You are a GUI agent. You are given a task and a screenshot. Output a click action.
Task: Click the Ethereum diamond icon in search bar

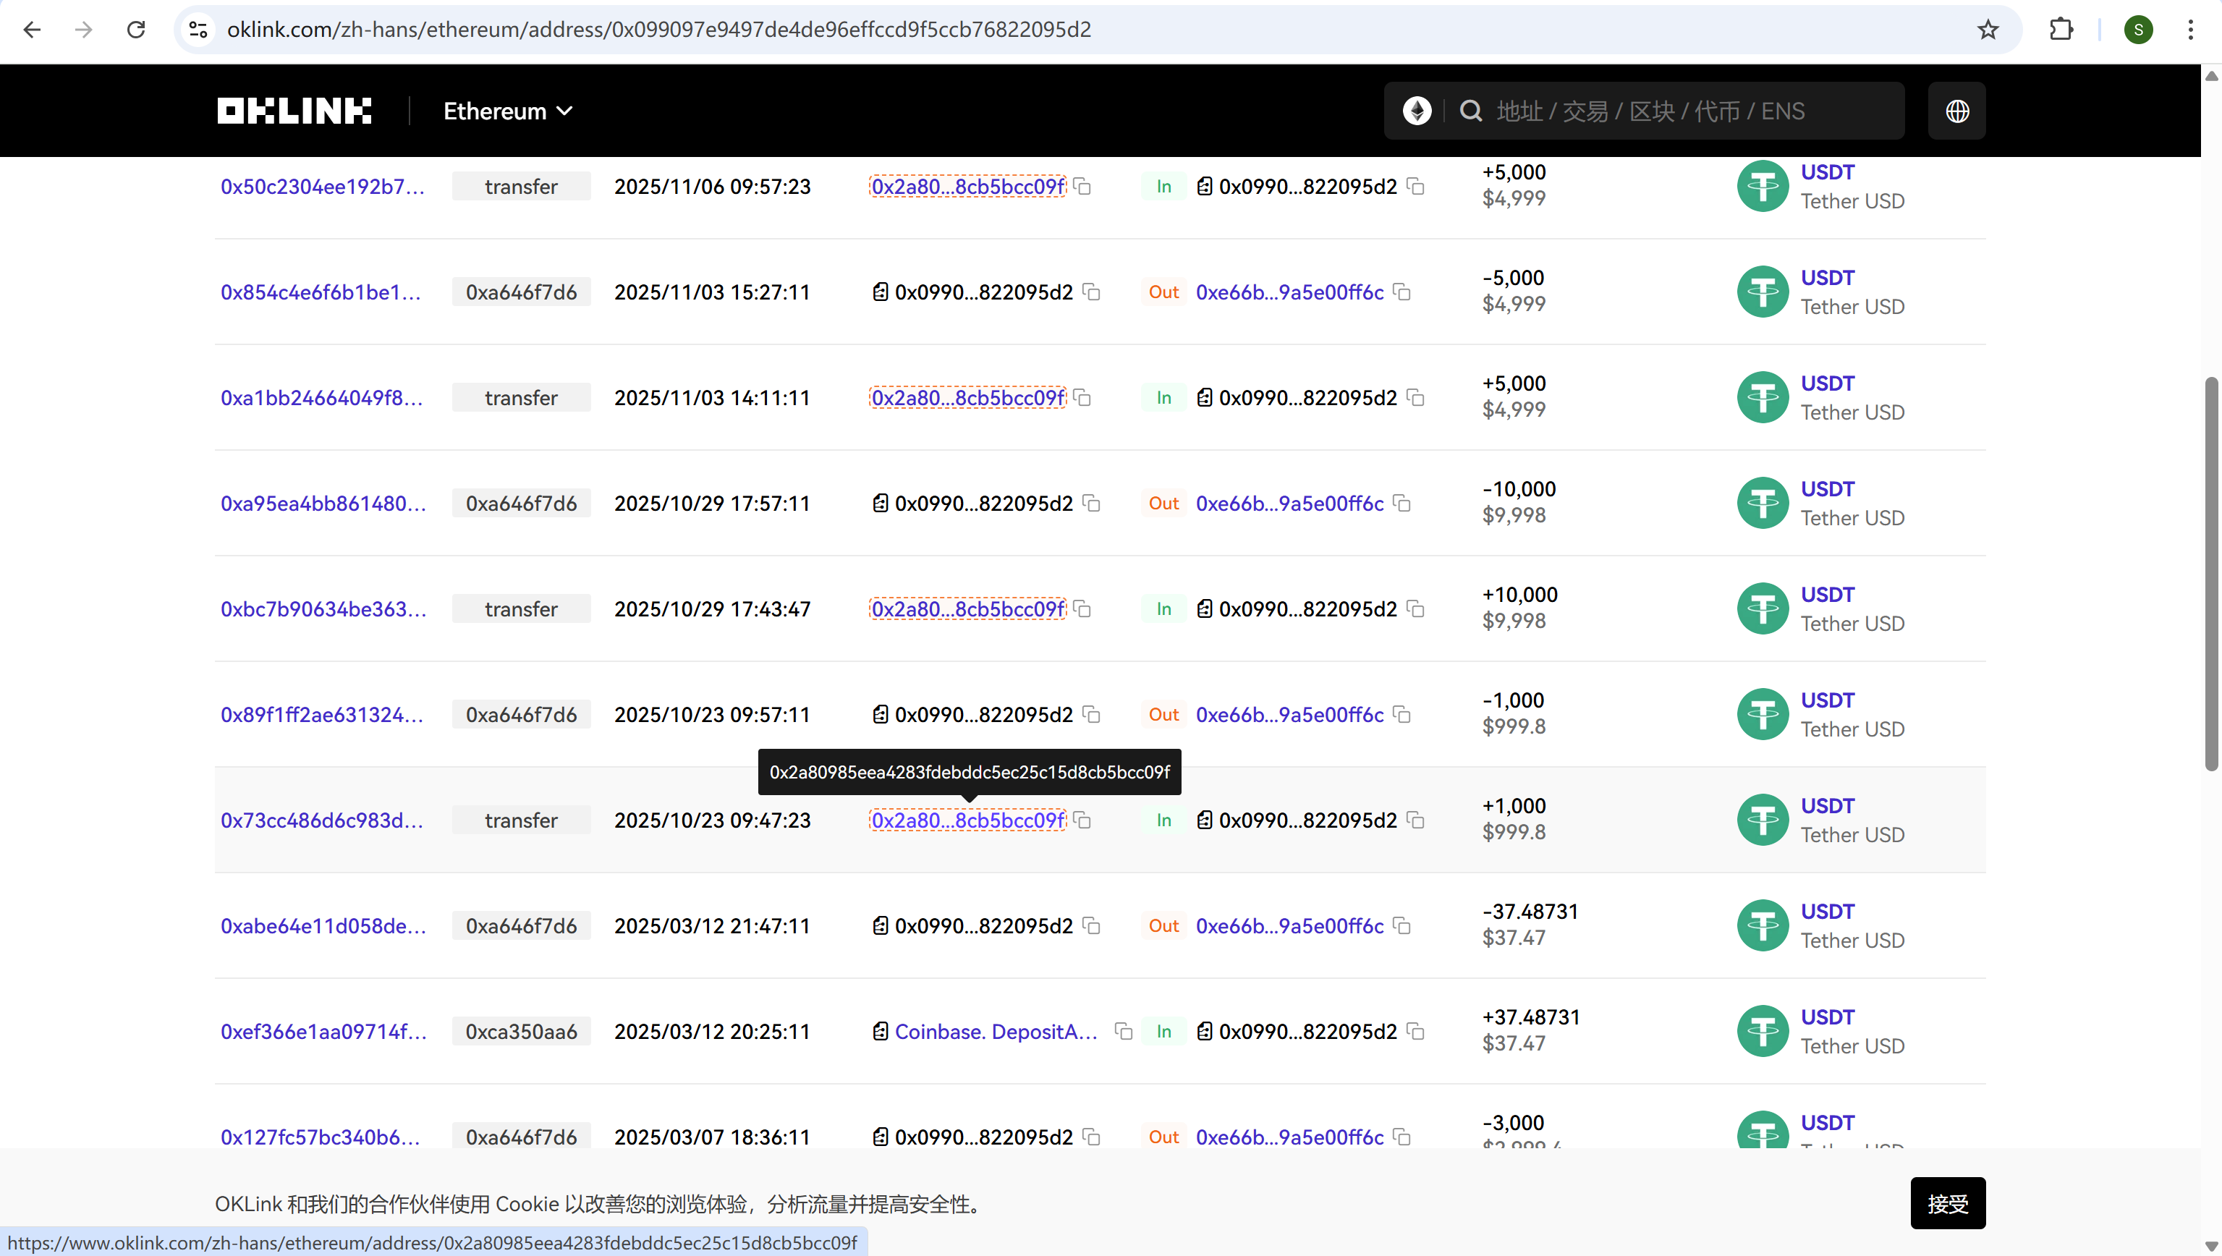pos(1417,111)
